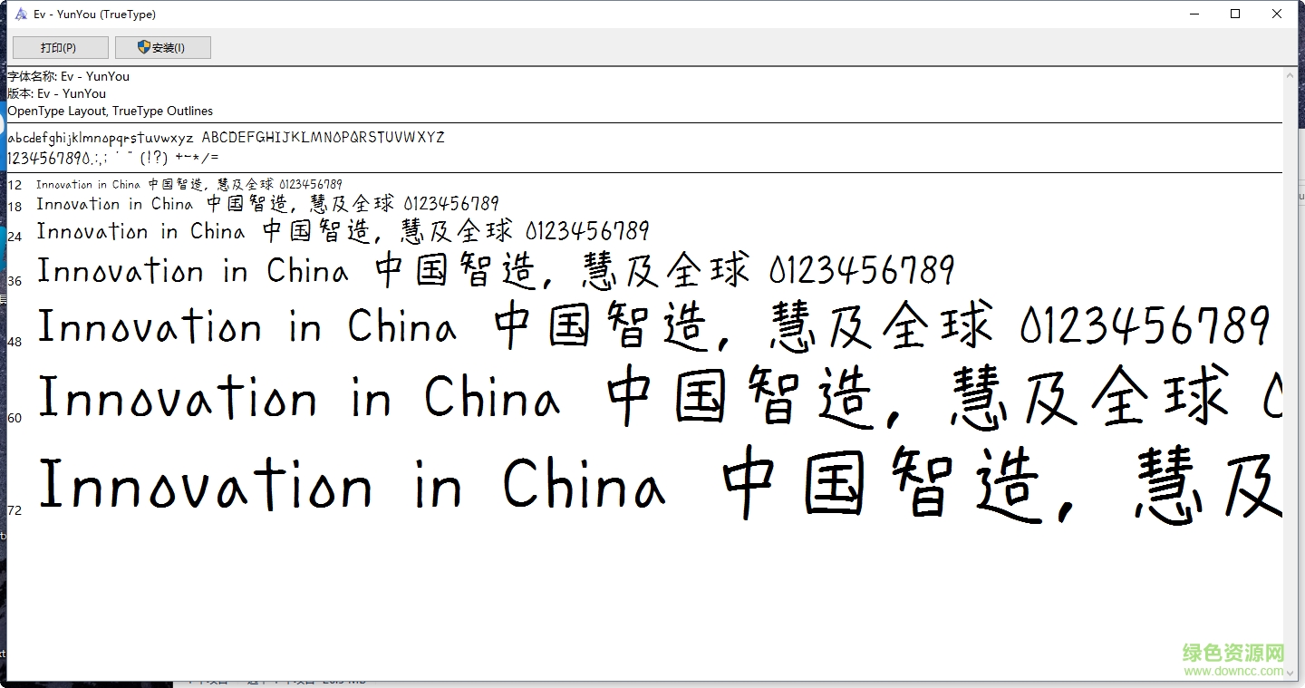Click the font viewer icon in the title bar
1305x688 pixels.
pos(21,14)
